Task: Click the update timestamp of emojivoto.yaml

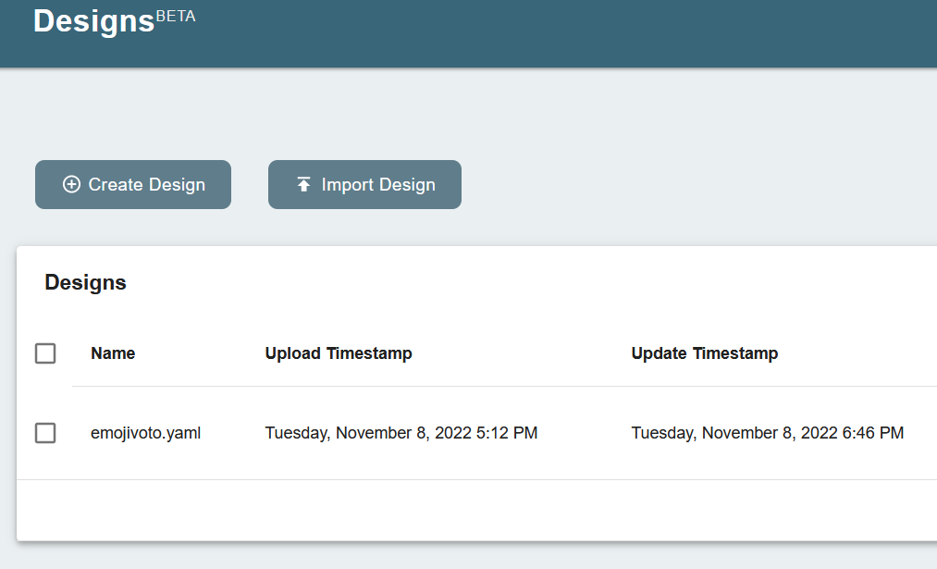Action: point(768,432)
